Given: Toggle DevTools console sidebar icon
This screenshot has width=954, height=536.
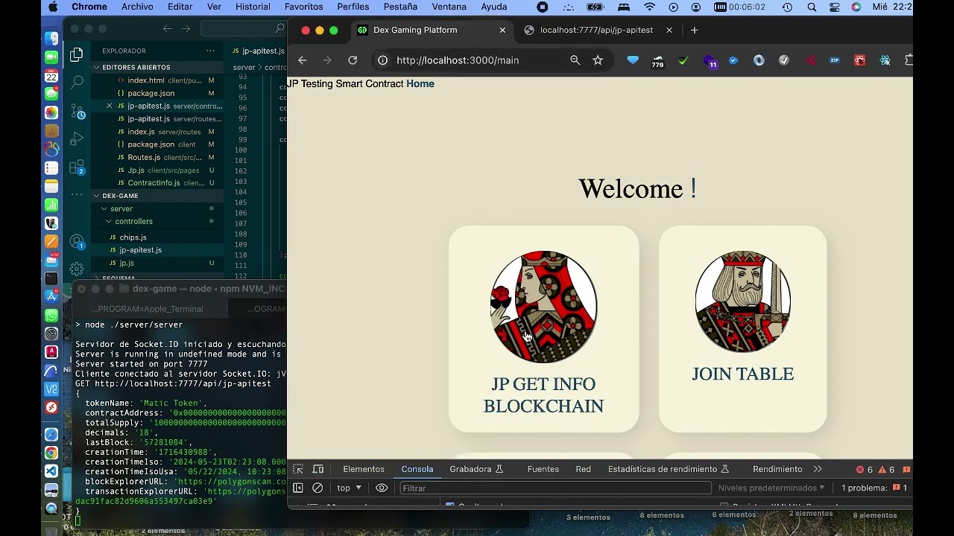Looking at the screenshot, I should tap(298, 488).
